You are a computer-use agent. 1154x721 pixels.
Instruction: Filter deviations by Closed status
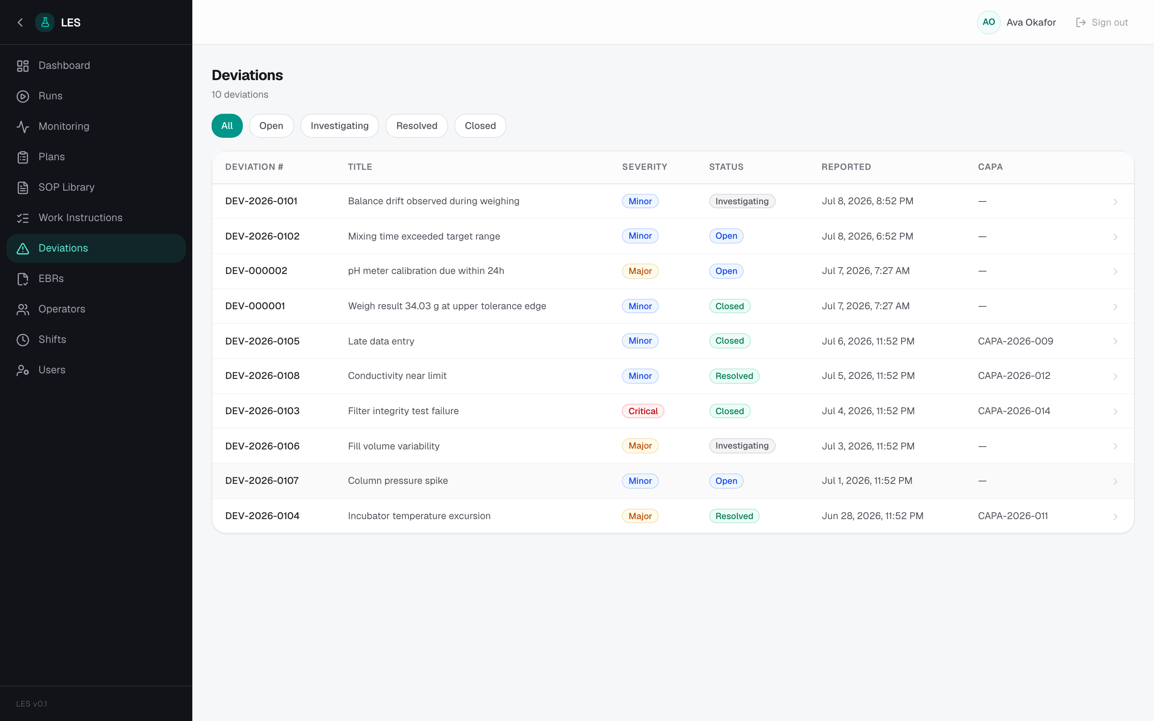(480, 126)
